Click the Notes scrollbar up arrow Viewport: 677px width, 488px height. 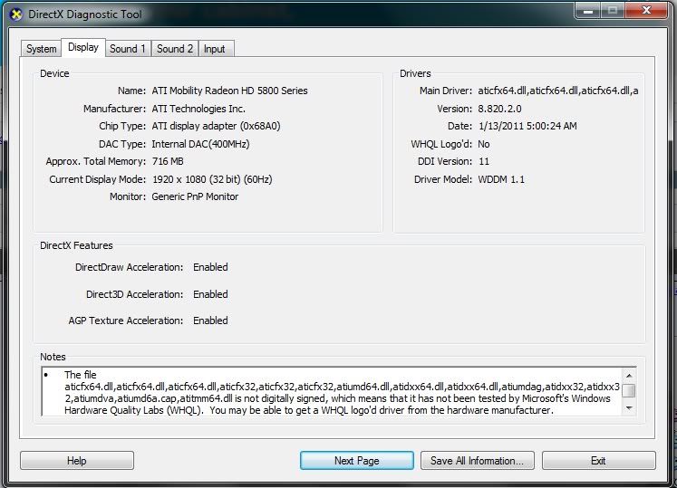[629, 376]
